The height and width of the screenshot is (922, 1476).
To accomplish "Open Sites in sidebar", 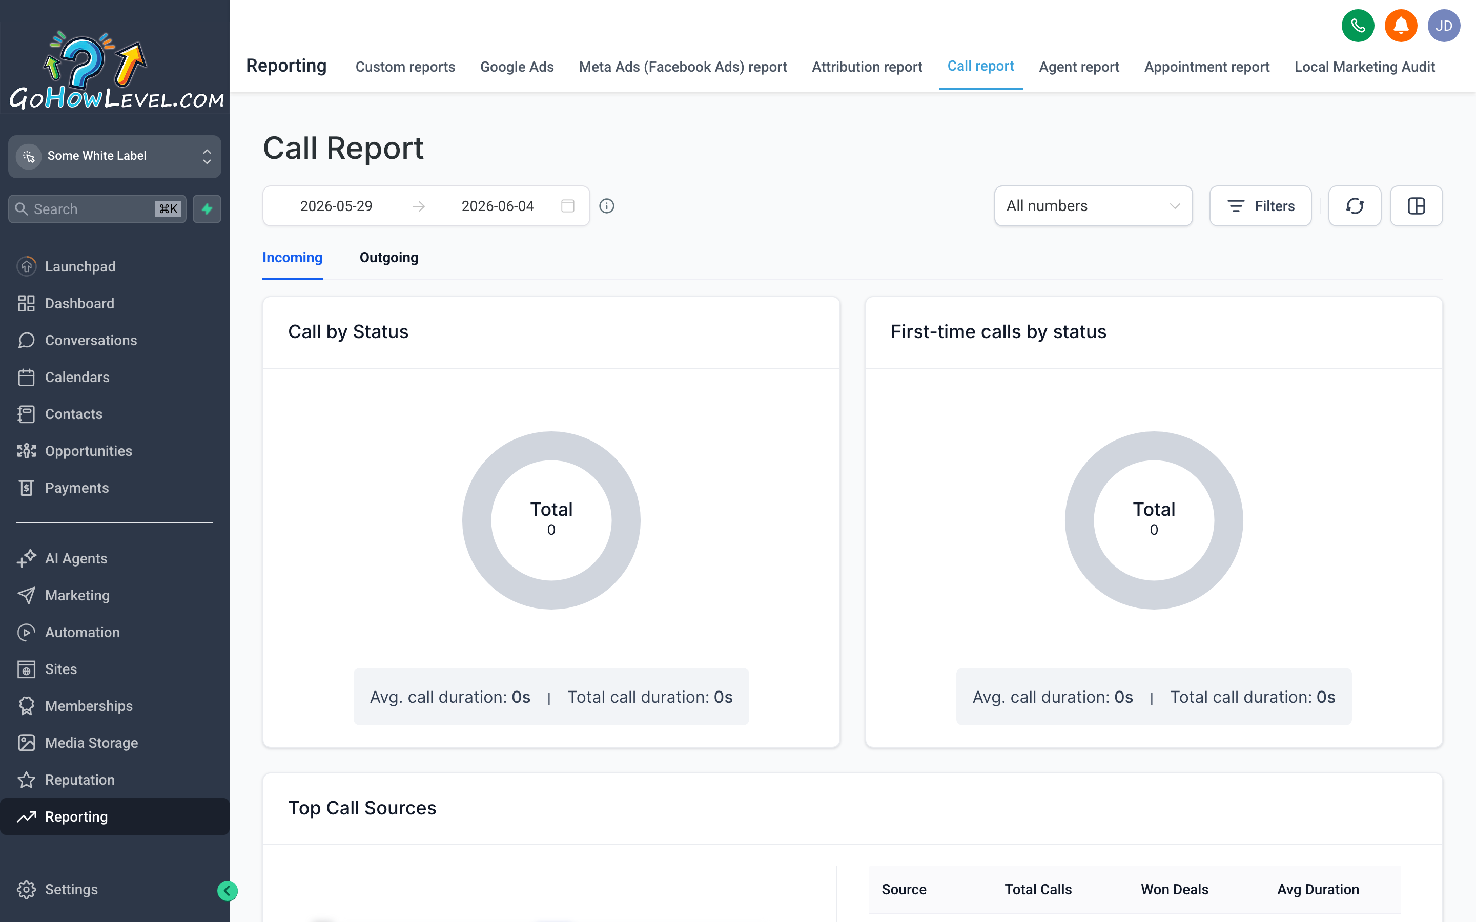I will 115,669.
